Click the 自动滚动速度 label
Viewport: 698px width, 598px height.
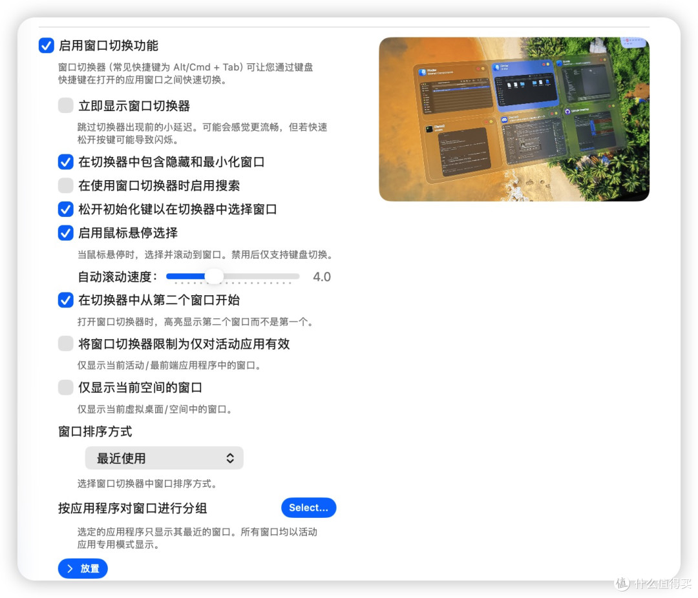[118, 277]
